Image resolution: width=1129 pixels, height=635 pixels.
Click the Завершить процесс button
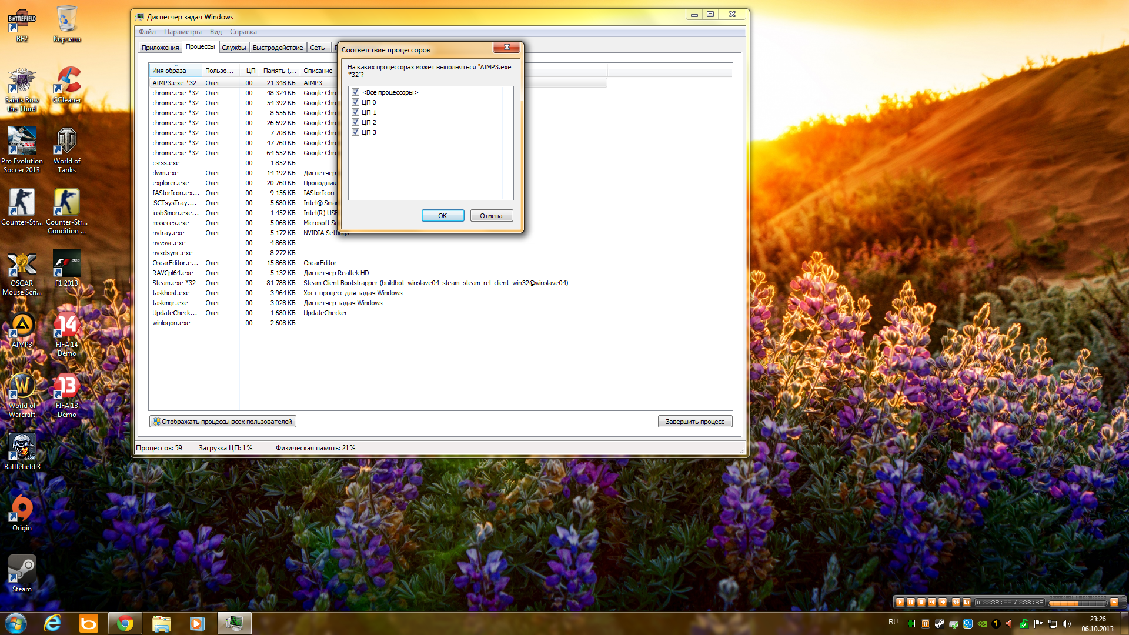click(694, 422)
